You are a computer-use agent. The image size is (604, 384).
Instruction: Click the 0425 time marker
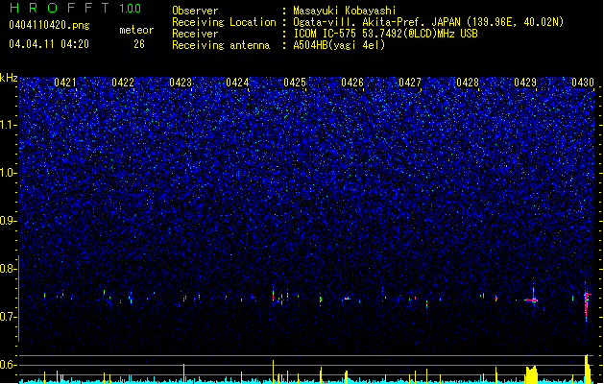pyautogui.click(x=295, y=83)
